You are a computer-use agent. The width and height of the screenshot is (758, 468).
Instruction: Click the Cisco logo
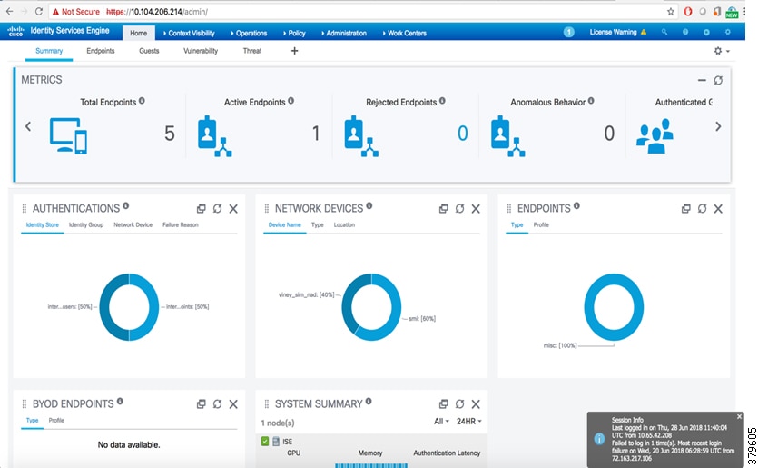(x=15, y=32)
